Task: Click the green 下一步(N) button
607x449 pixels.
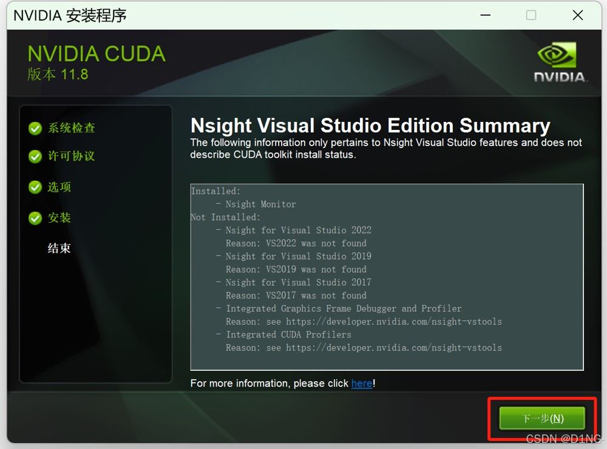Action: (542, 418)
